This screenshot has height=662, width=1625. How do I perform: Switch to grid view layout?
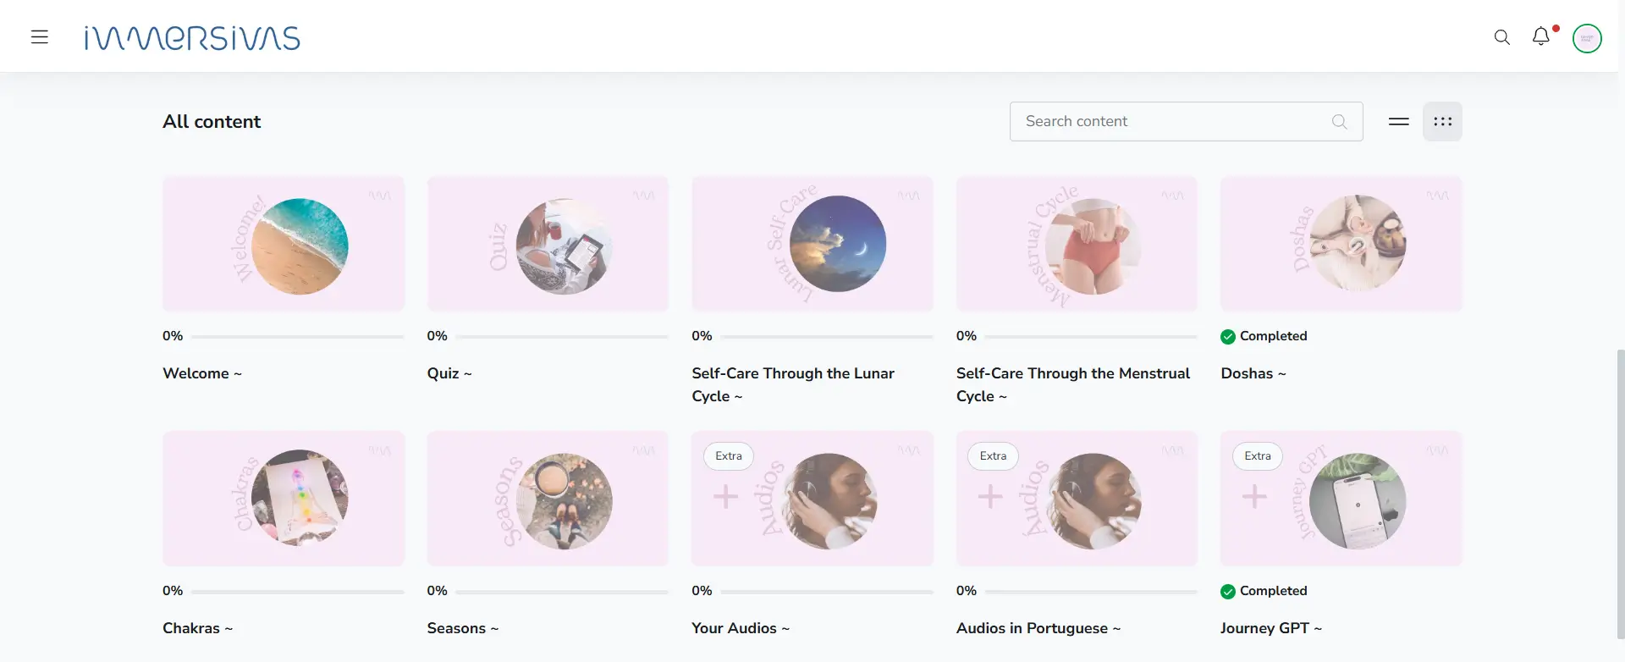point(1443,122)
